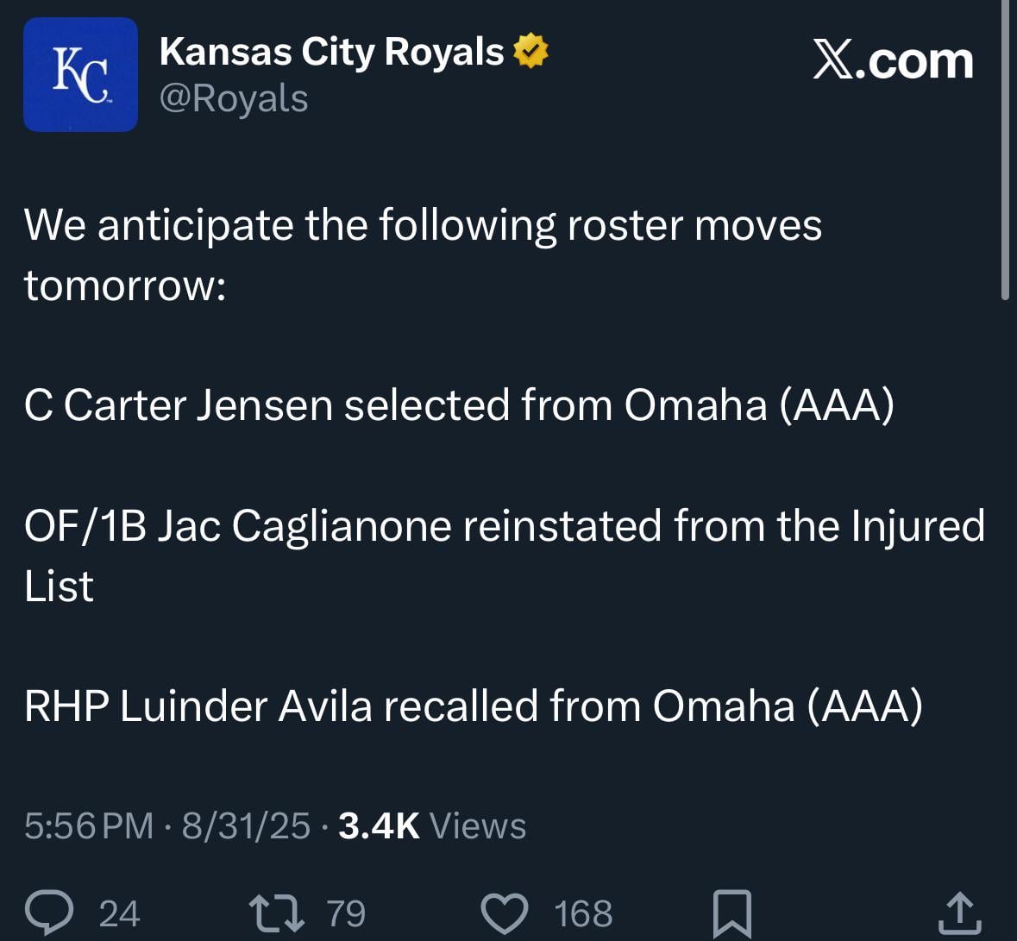
Task: Click the Carter Jensen roster move line
Action: point(459,405)
